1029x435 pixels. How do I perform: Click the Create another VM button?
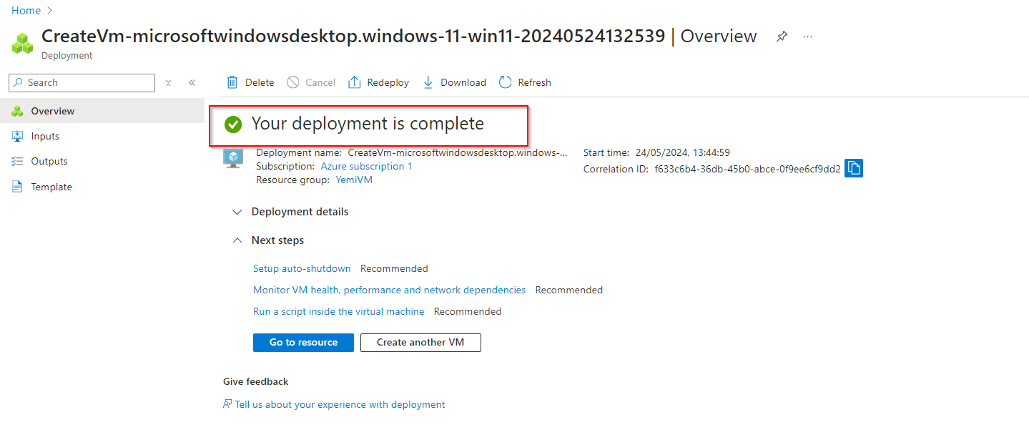click(x=420, y=342)
